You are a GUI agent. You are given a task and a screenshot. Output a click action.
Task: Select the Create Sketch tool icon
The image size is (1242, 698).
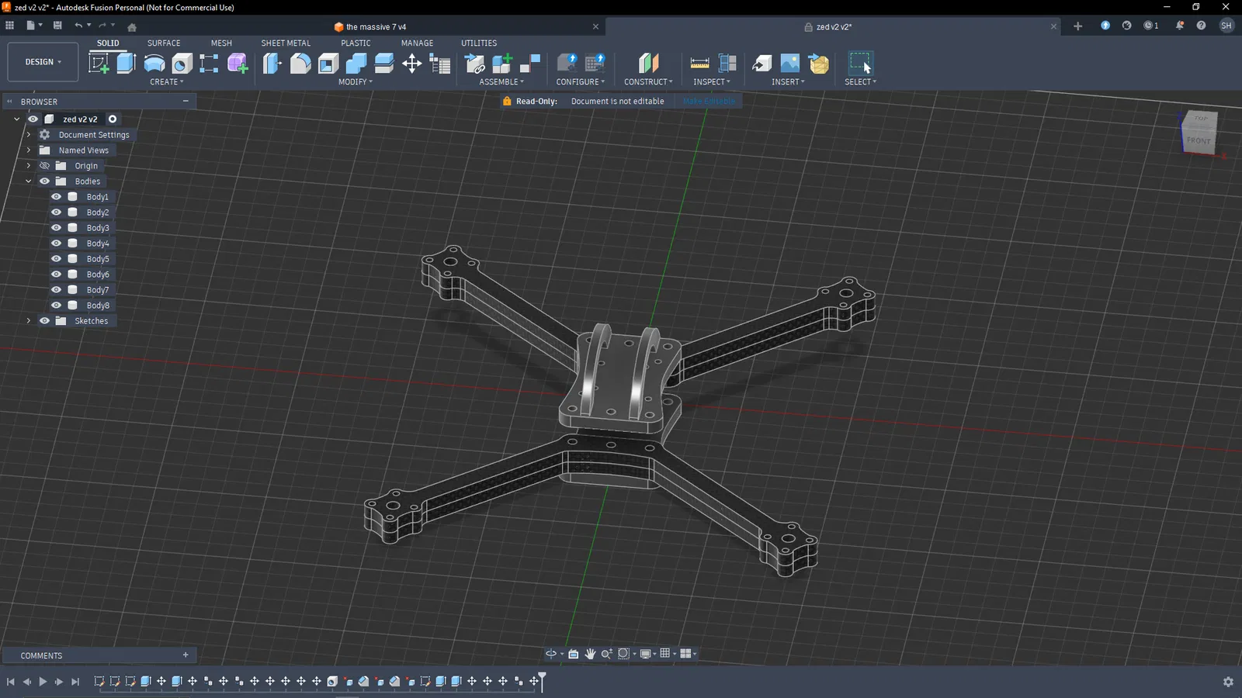tap(99, 63)
